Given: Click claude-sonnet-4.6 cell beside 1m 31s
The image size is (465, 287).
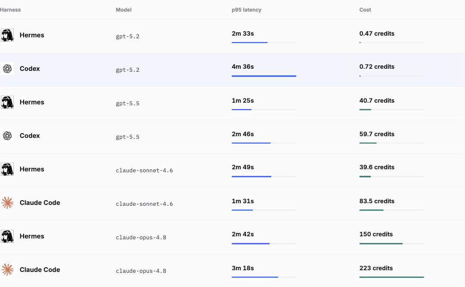Looking at the screenshot, I should pyautogui.click(x=144, y=204).
